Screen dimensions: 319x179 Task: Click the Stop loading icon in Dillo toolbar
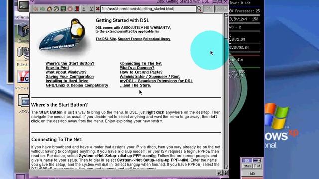(70, 9)
